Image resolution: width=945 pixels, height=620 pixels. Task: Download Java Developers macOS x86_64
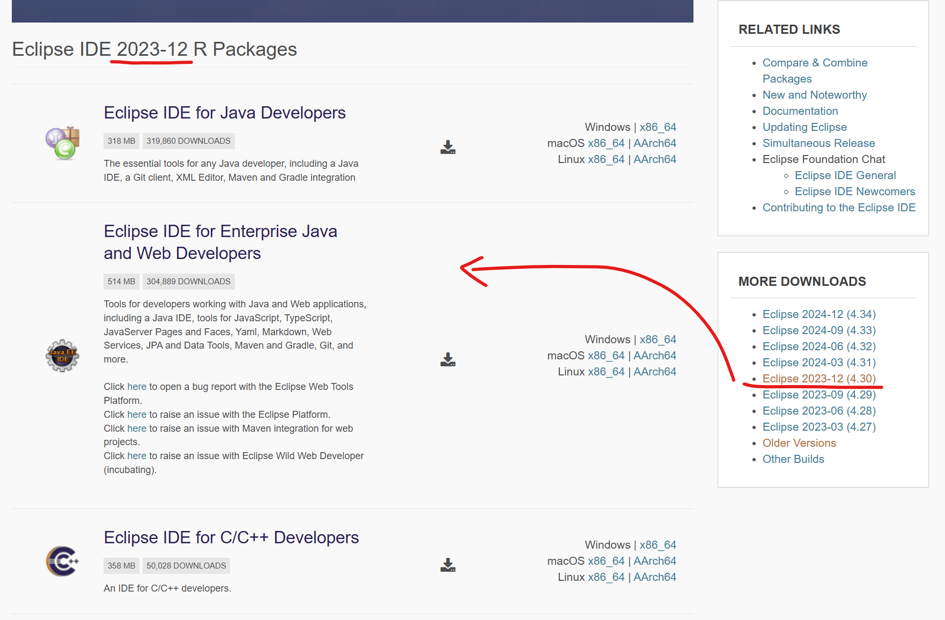click(606, 143)
